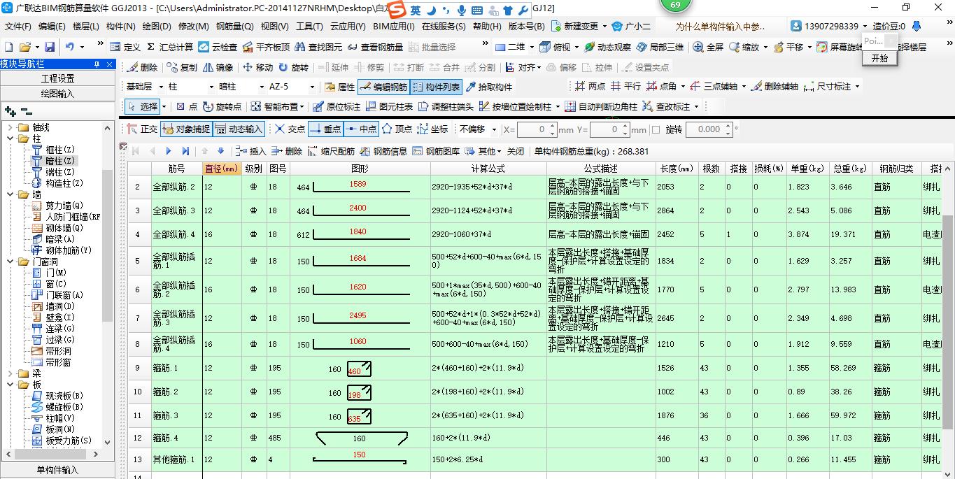The width and height of the screenshot is (955, 479).
Task: Toggle 垂点 perpendicular snap
Action: click(325, 129)
